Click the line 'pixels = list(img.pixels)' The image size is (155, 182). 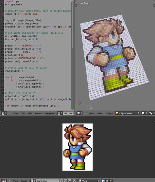(22, 24)
